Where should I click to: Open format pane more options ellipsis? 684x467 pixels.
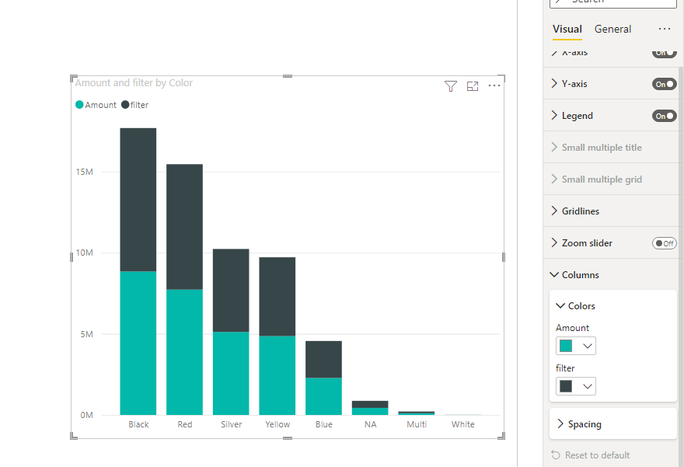coord(665,29)
